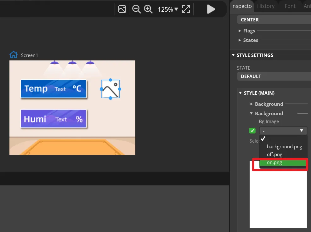The width and height of the screenshot is (311, 232).
Task: Choose background.png from the dropdown list
Action: point(284,146)
